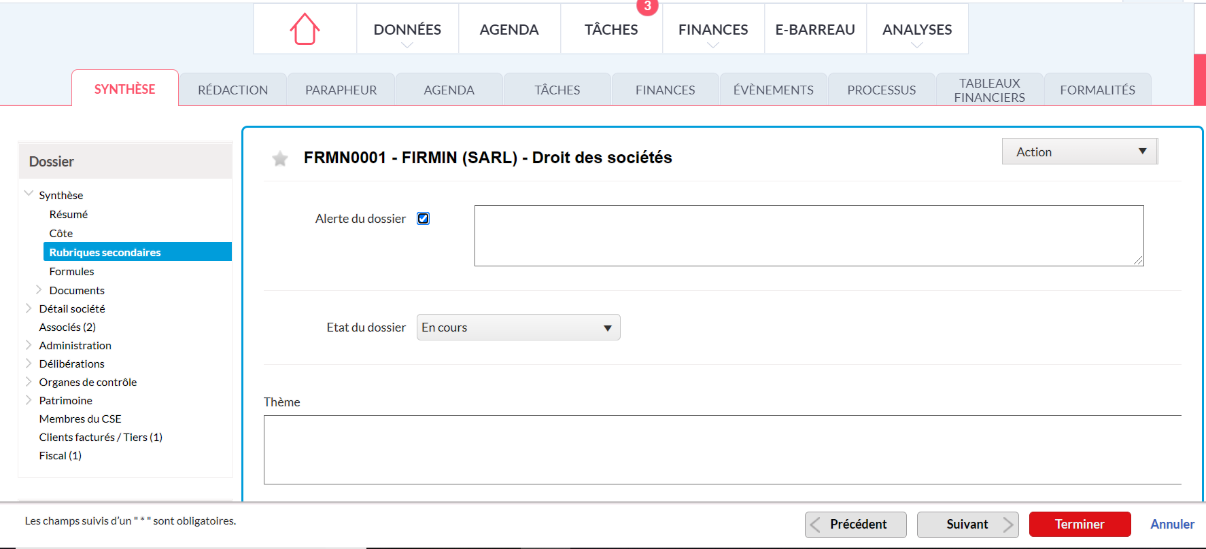Open Associés (2) in the tree
Image resolution: width=1206 pixels, height=549 pixels.
[x=67, y=327]
